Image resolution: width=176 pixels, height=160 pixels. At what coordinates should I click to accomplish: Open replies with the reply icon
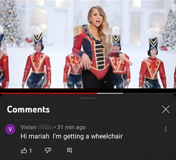click(69, 150)
